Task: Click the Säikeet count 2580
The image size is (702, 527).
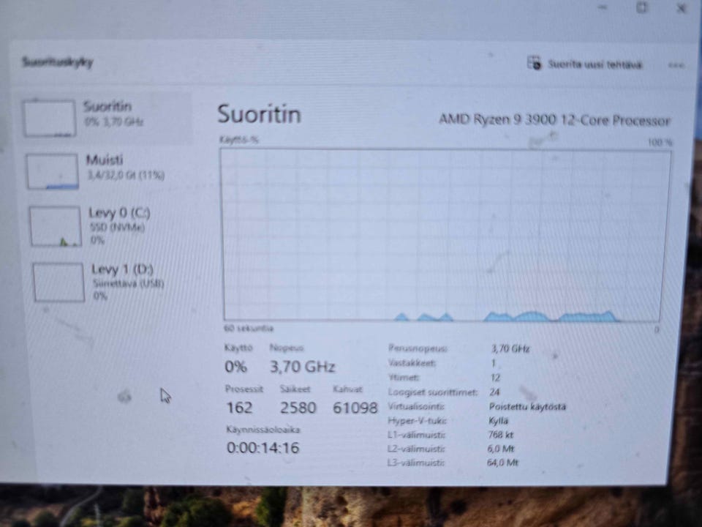Action: coord(298,408)
